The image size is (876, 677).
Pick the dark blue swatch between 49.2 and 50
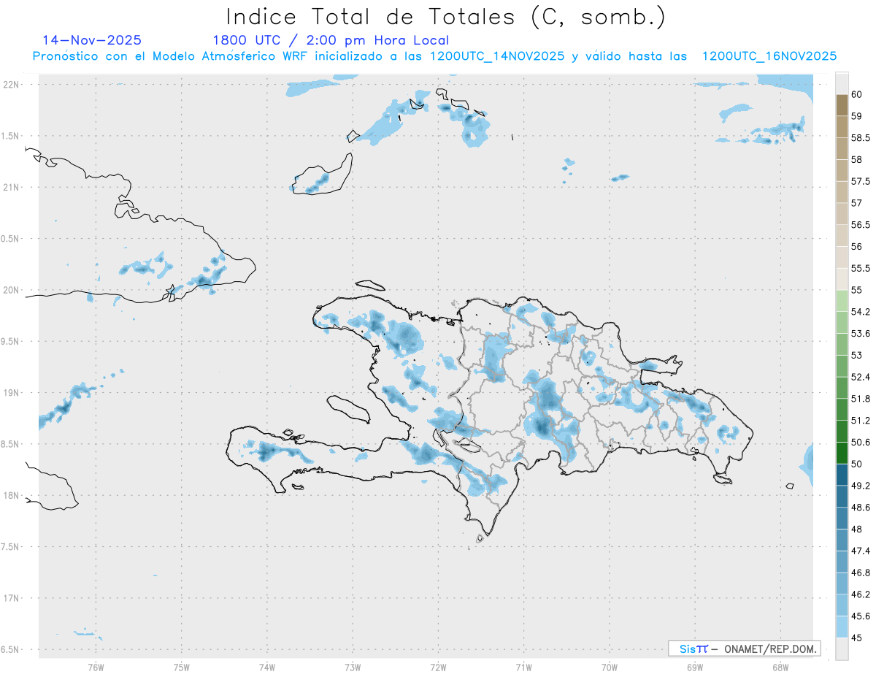(842, 475)
